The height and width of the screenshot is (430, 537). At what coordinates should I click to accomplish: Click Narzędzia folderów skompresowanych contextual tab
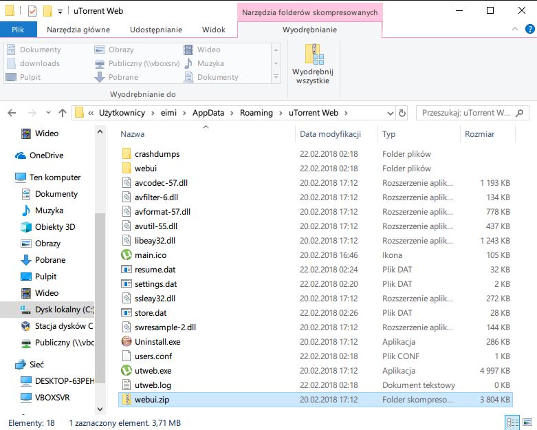pos(310,12)
